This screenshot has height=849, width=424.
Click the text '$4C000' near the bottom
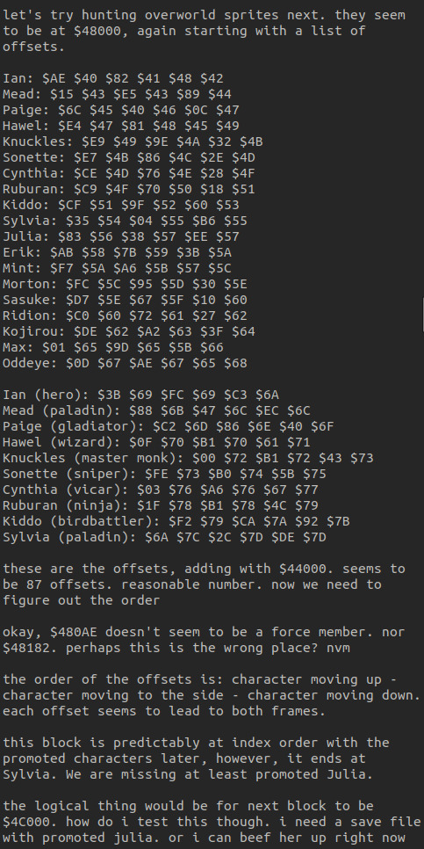pos(26,822)
